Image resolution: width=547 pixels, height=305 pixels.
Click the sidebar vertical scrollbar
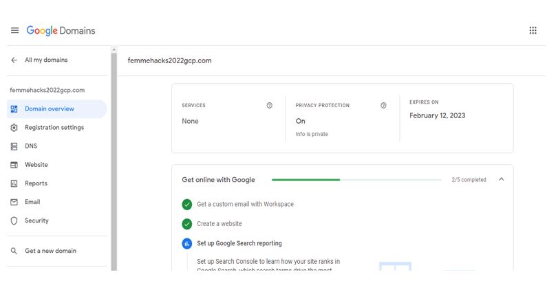click(114, 161)
